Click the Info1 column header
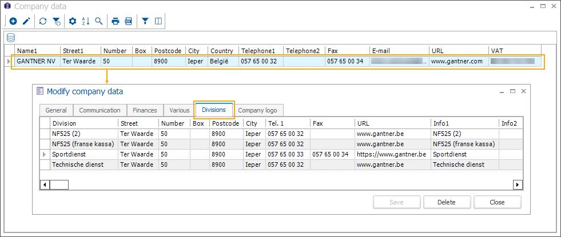 pos(464,123)
